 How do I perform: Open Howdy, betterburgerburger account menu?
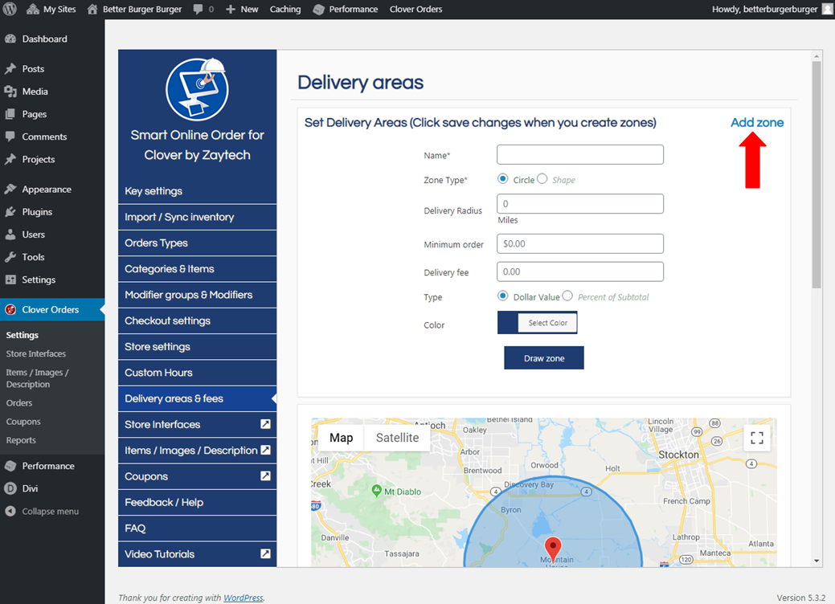coord(772,9)
